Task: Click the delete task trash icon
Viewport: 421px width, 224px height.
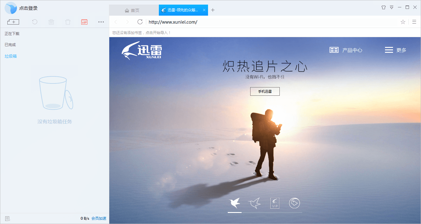Action: click(x=51, y=22)
